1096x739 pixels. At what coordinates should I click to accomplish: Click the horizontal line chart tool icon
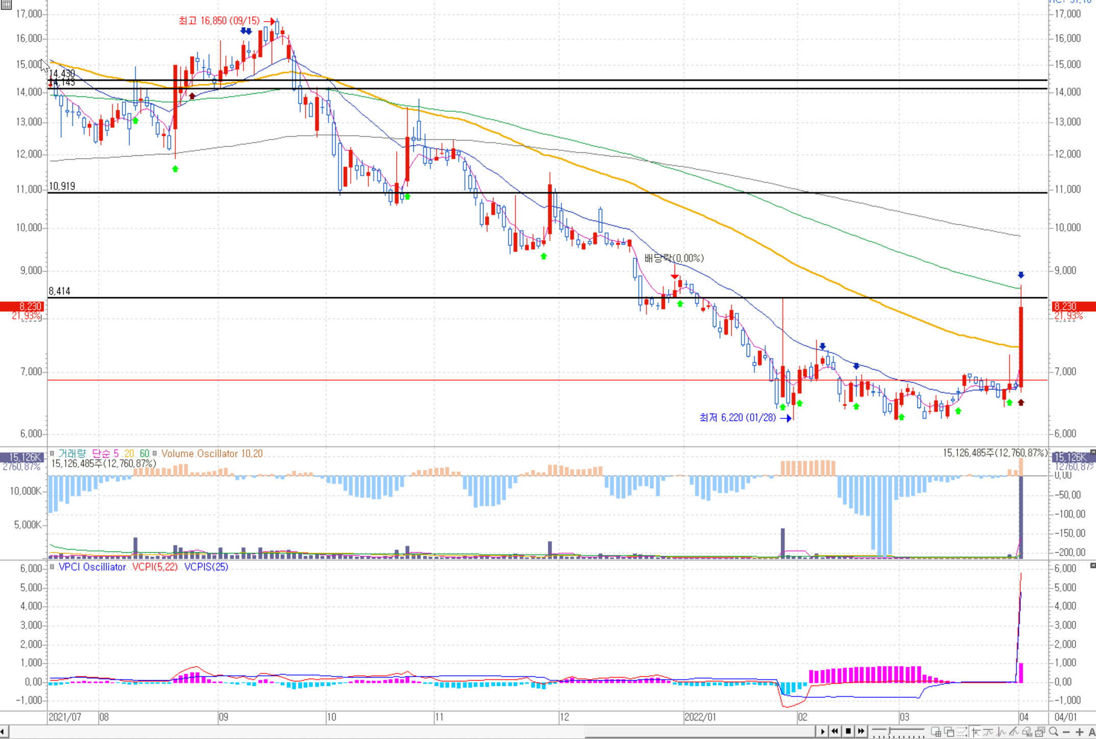point(988,732)
